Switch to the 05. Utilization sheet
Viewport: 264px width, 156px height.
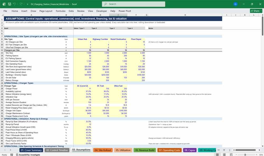point(123,150)
